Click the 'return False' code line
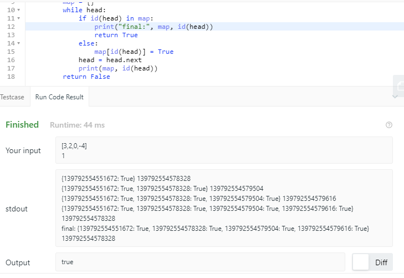Screen dimensions: 404x278 pos(86,77)
